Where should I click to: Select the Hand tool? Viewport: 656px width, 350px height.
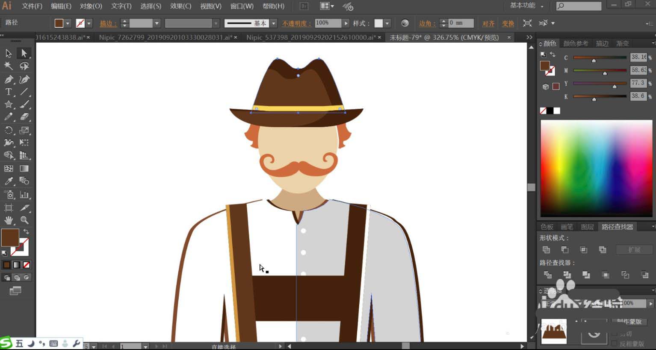point(8,220)
